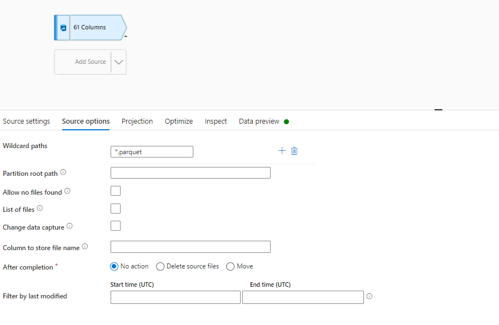Click the panel minimize bar handle

(x=438, y=110)
